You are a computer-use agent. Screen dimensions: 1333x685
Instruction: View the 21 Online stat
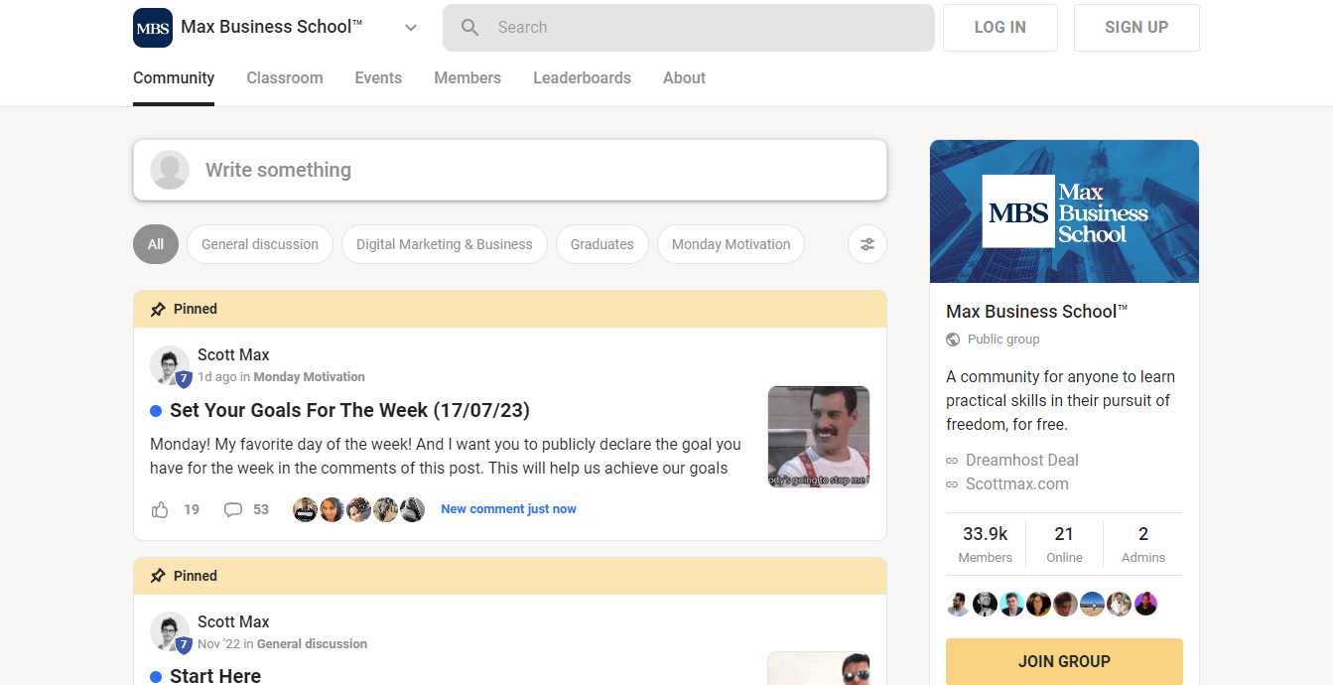point(1064,544)
